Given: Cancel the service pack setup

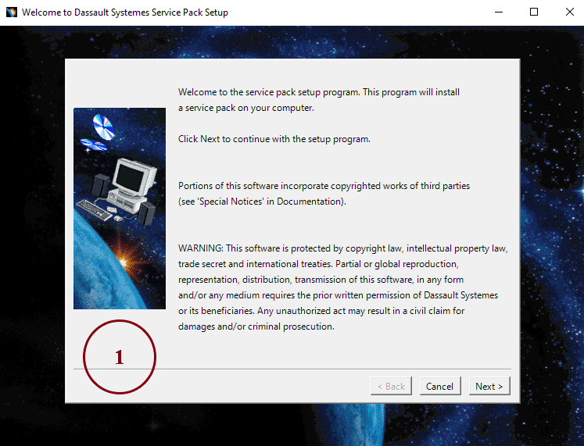Looking at the screenshot, I should click(440, 386).
